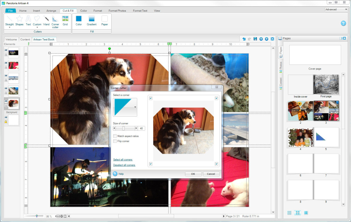Enable Match aspect ratios checkbox
This screenshot has height=222, width=351.
[x=115, y=136]
